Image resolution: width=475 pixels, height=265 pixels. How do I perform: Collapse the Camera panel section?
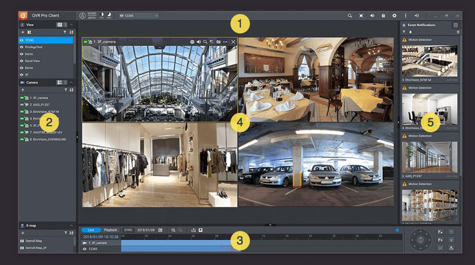(x=71, y=82)
